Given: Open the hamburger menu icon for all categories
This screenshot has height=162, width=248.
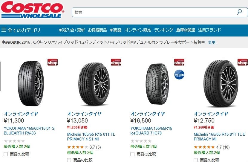Looking at the screenshot, I should click(4, 30).
